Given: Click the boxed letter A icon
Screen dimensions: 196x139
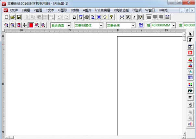Looking at the screenshot, I should click(128, 17).
